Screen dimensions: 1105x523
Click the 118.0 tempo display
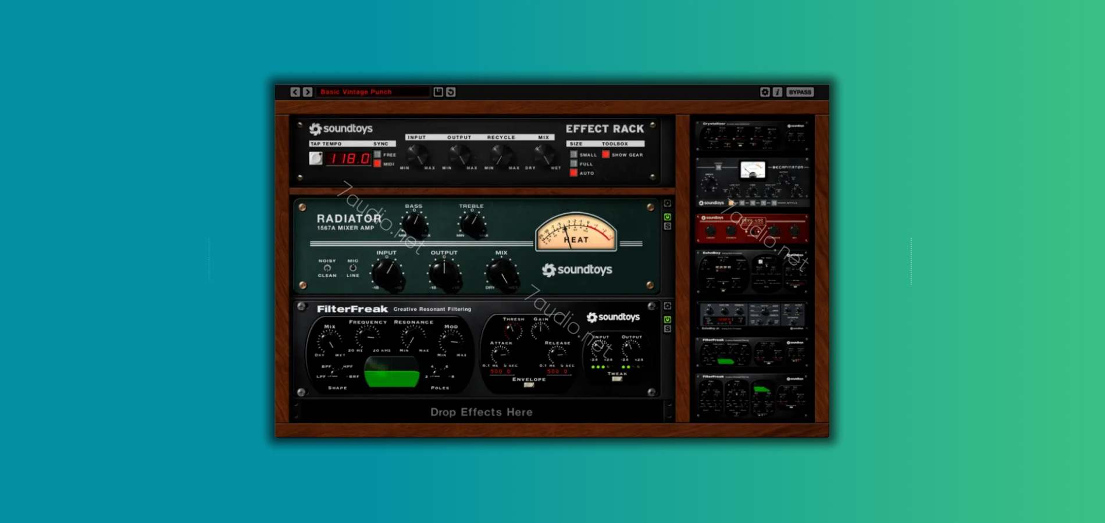point(349,158)
